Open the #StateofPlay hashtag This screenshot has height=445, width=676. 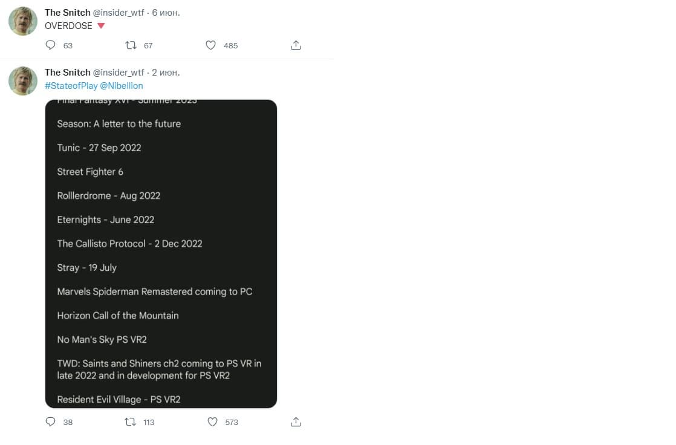coord(71,86)
